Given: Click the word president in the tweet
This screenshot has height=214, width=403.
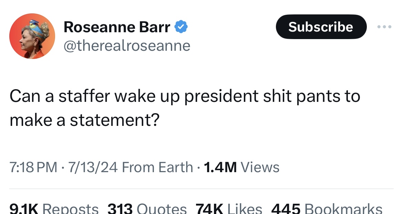Looking at the screenshot, I should tap(221, 96).
